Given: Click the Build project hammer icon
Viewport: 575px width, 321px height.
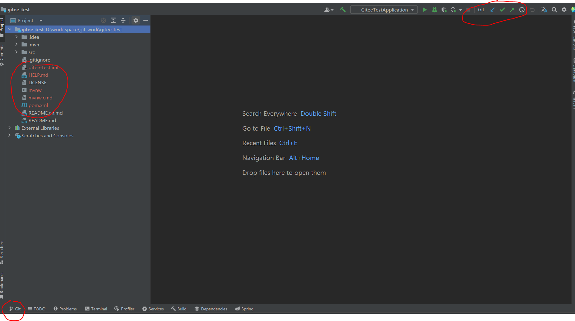Looking at the screenshot, I should tap(343, 10).
